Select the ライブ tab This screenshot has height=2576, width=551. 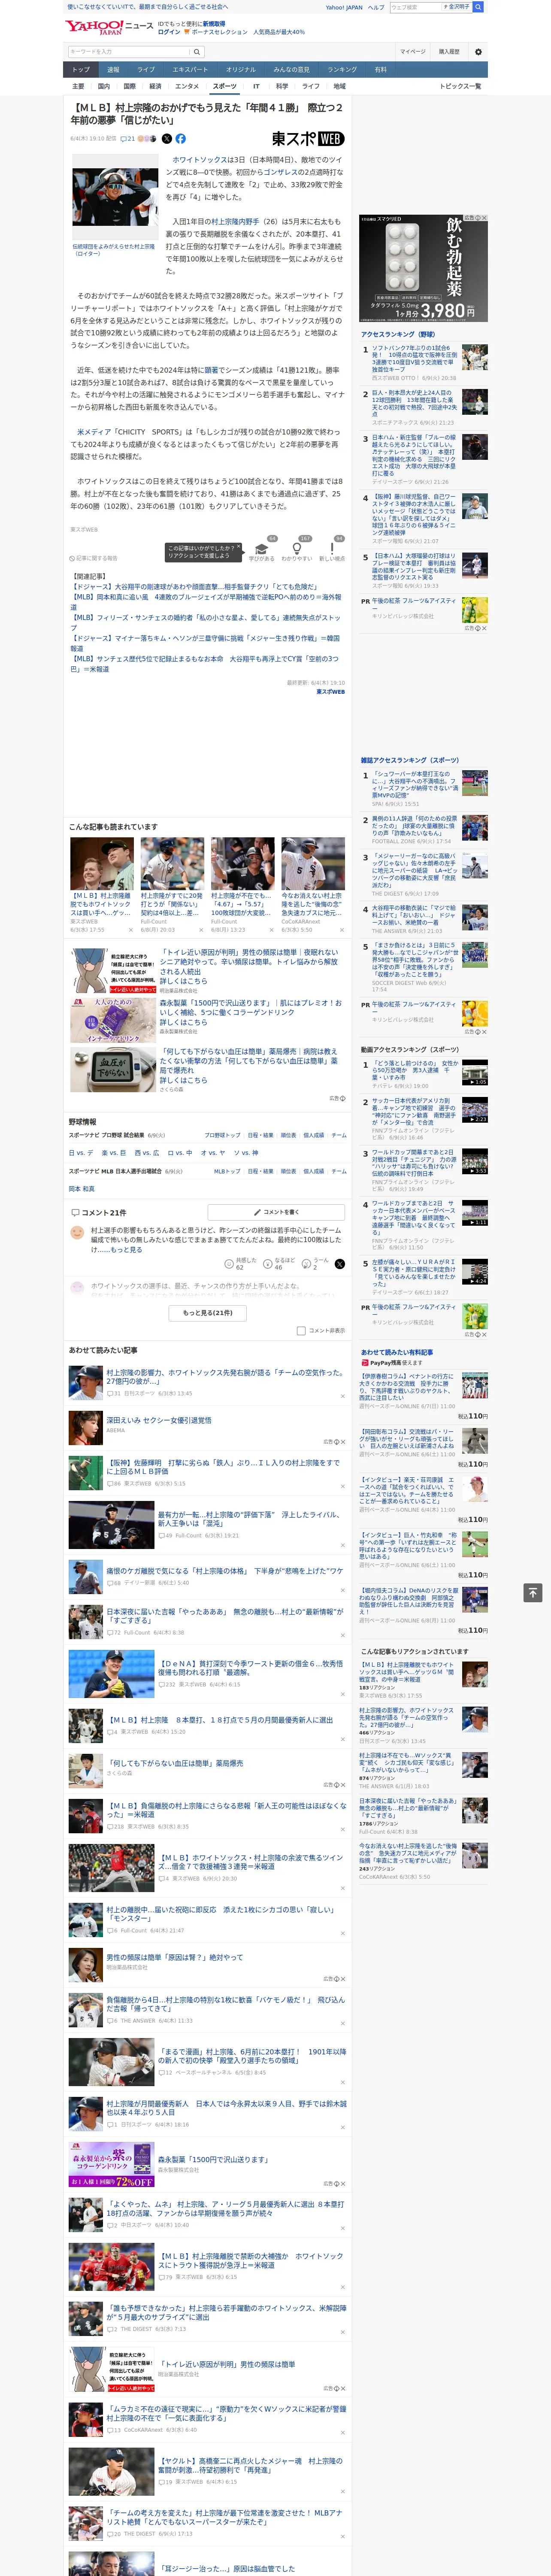click(146, 69)
